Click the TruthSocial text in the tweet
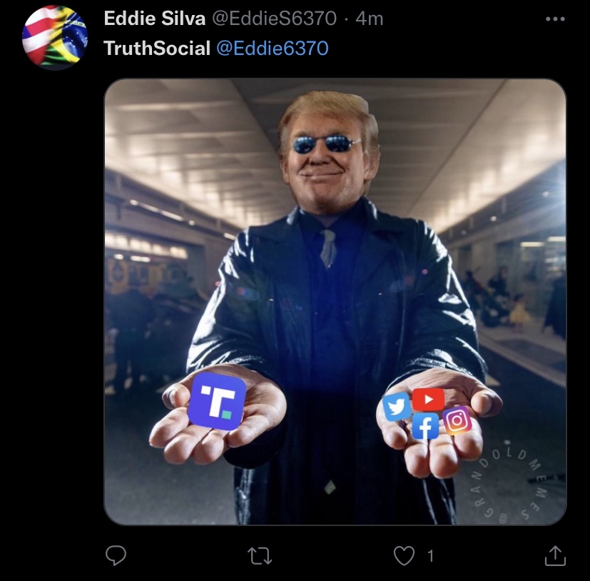 tap(157, 49)
